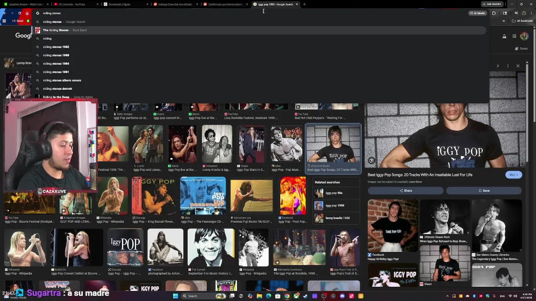Open the Learn More copyright link
Viewport: 536px width, 301px height.
coord(415,182)
